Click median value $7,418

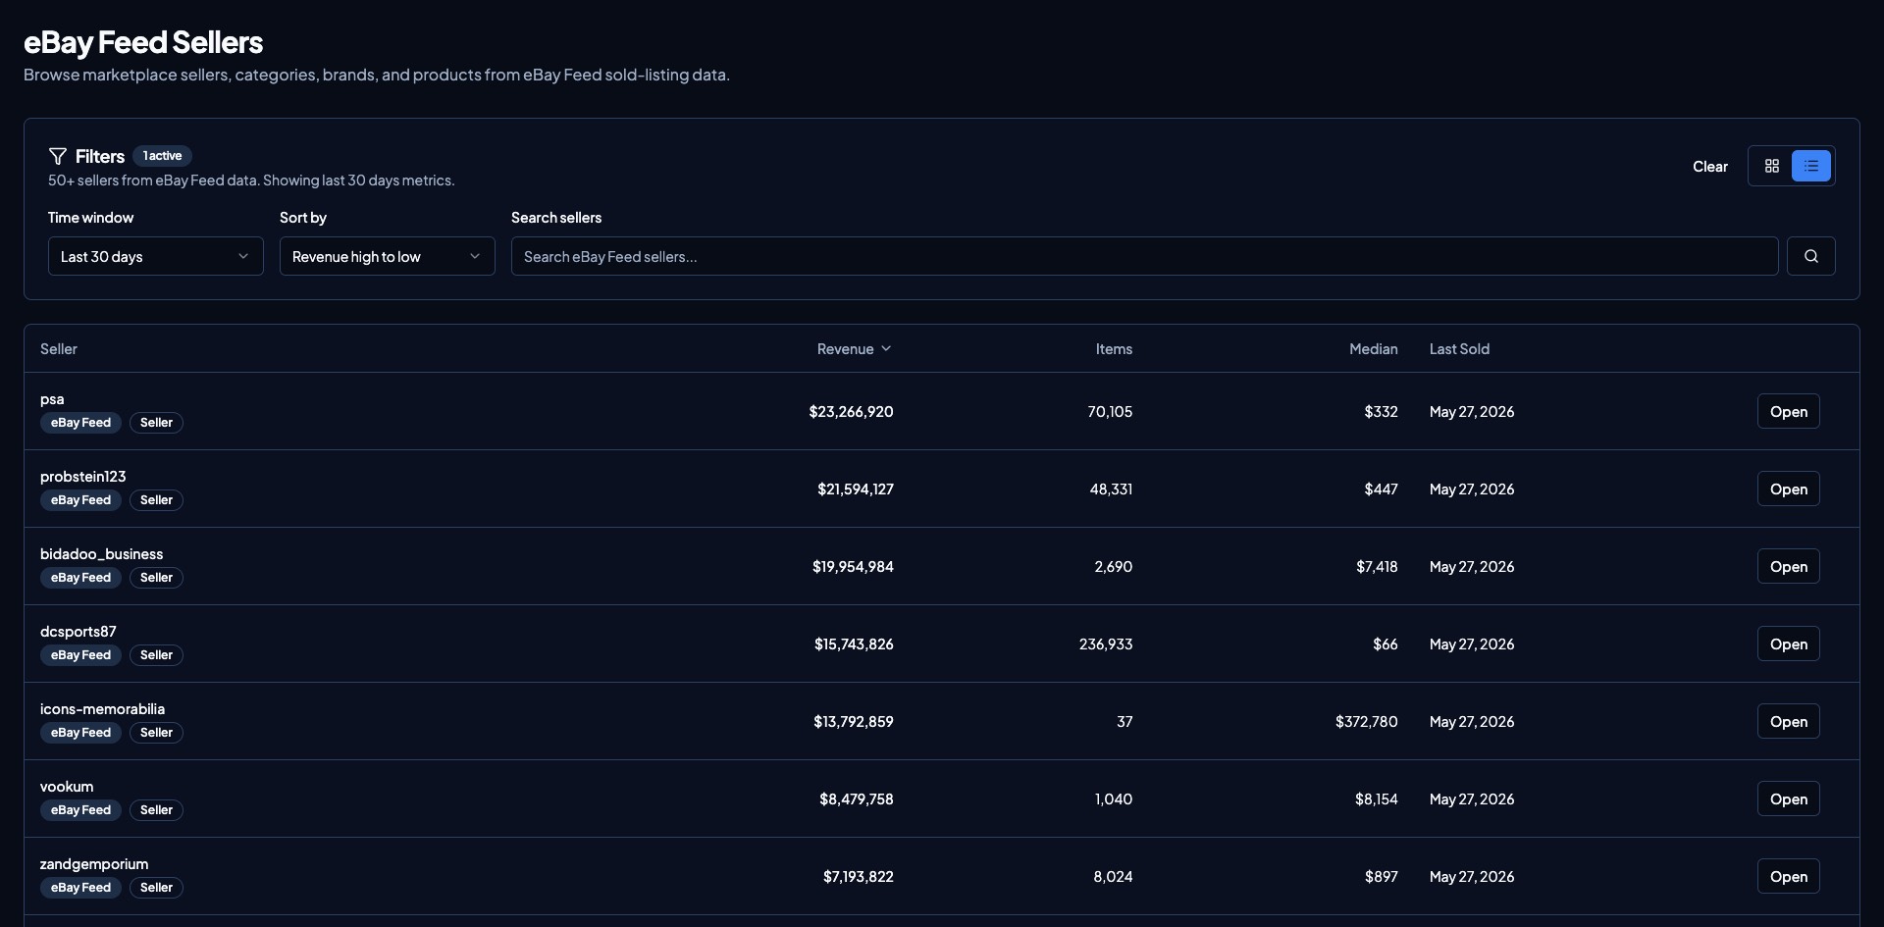point(1377,567)
